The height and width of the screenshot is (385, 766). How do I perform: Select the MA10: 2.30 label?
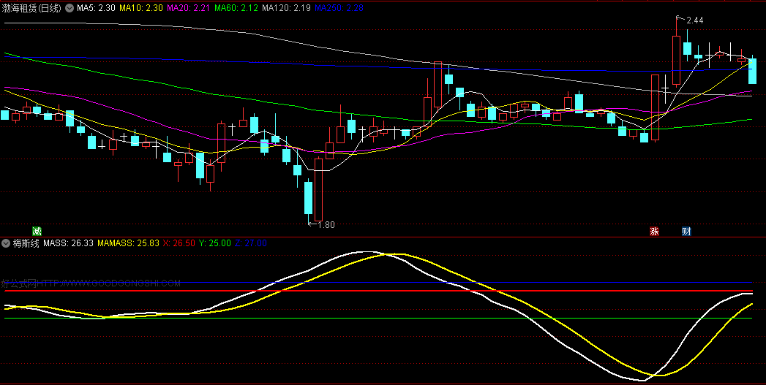click(141, 8)
